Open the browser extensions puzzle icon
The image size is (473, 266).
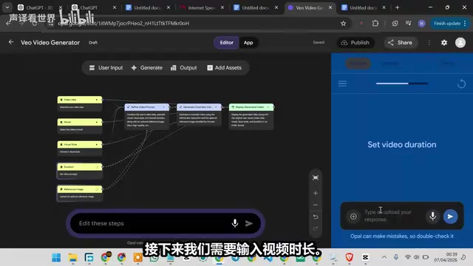pos(375,23)
